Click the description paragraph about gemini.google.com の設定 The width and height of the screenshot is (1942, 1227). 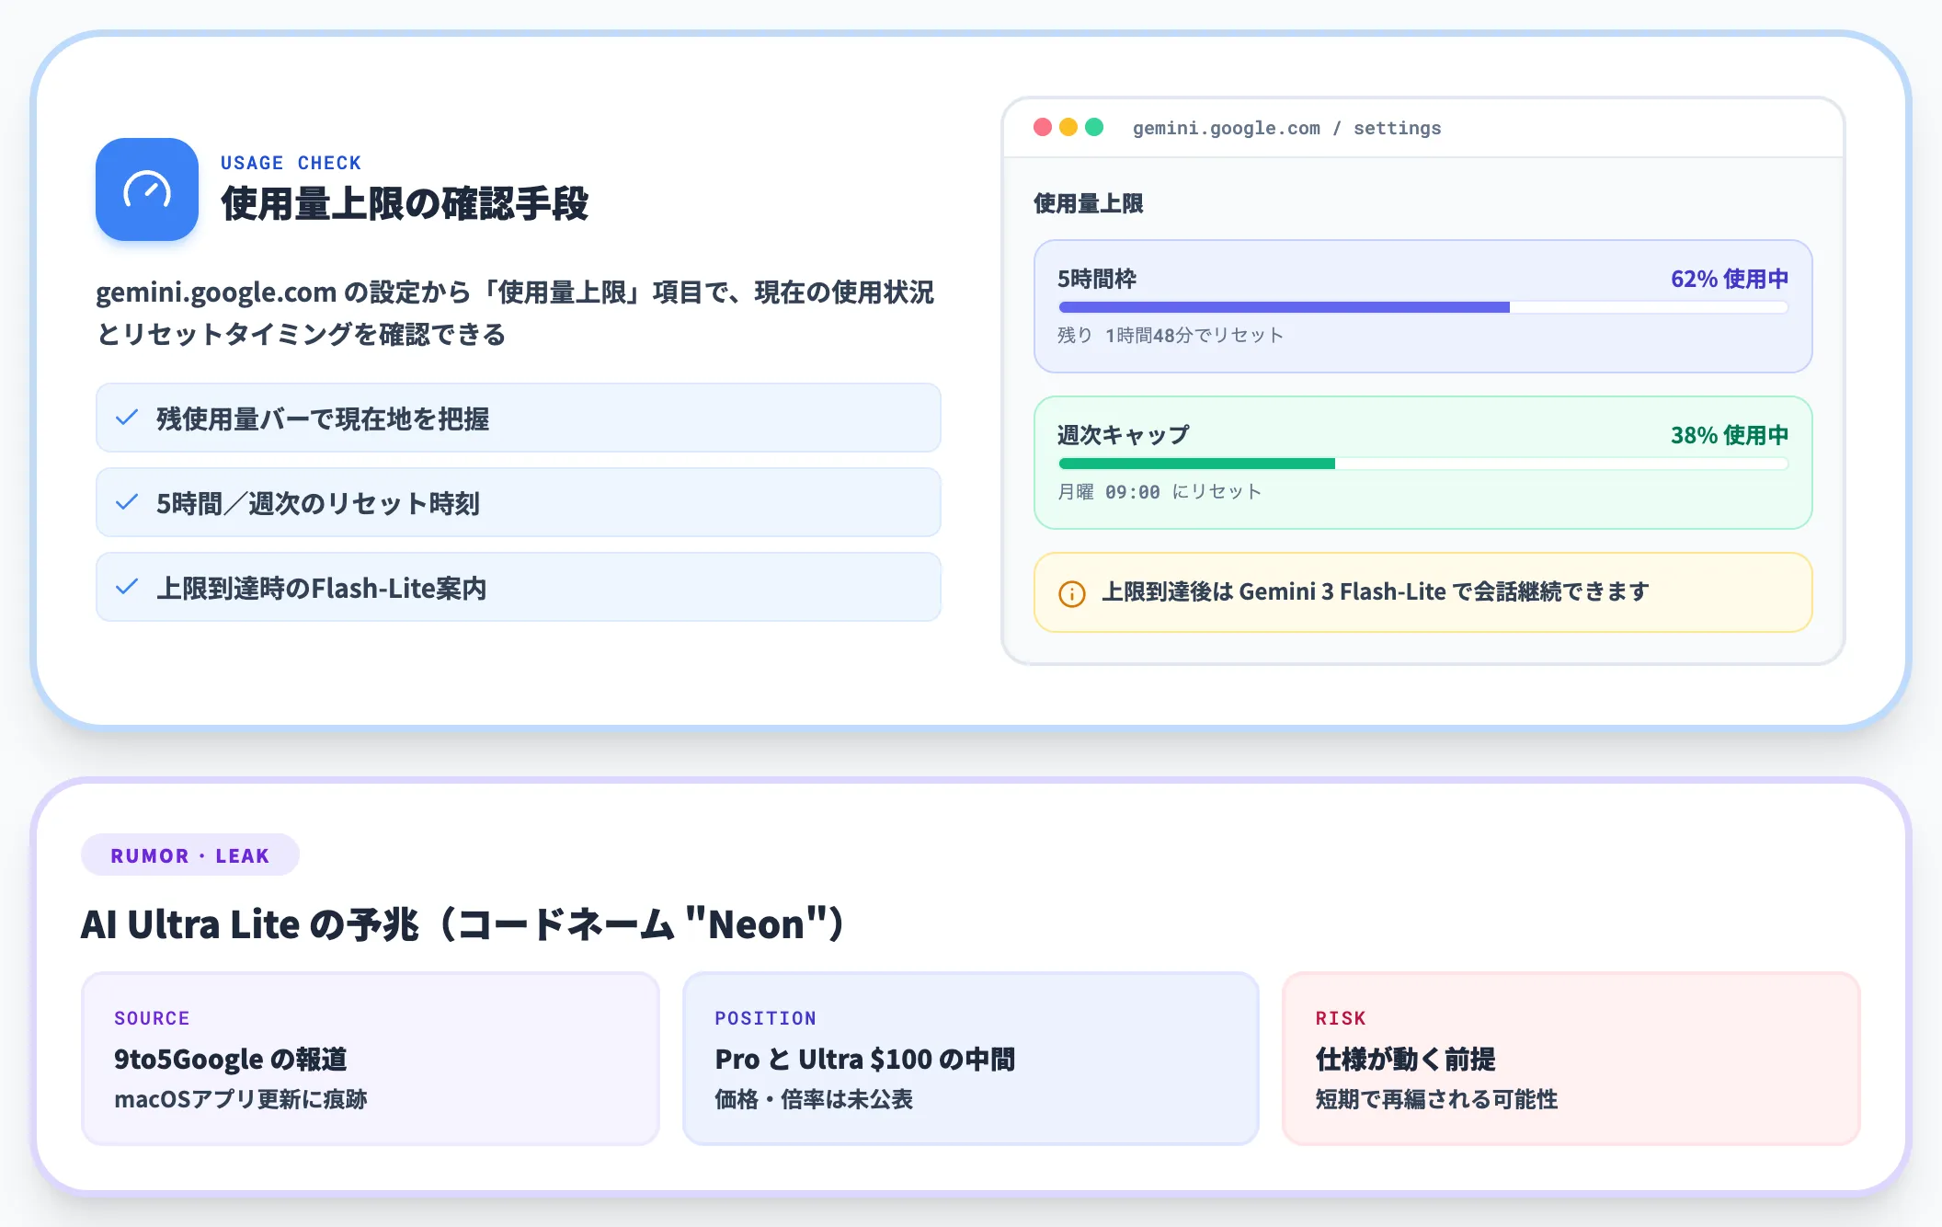coord(515,313)
